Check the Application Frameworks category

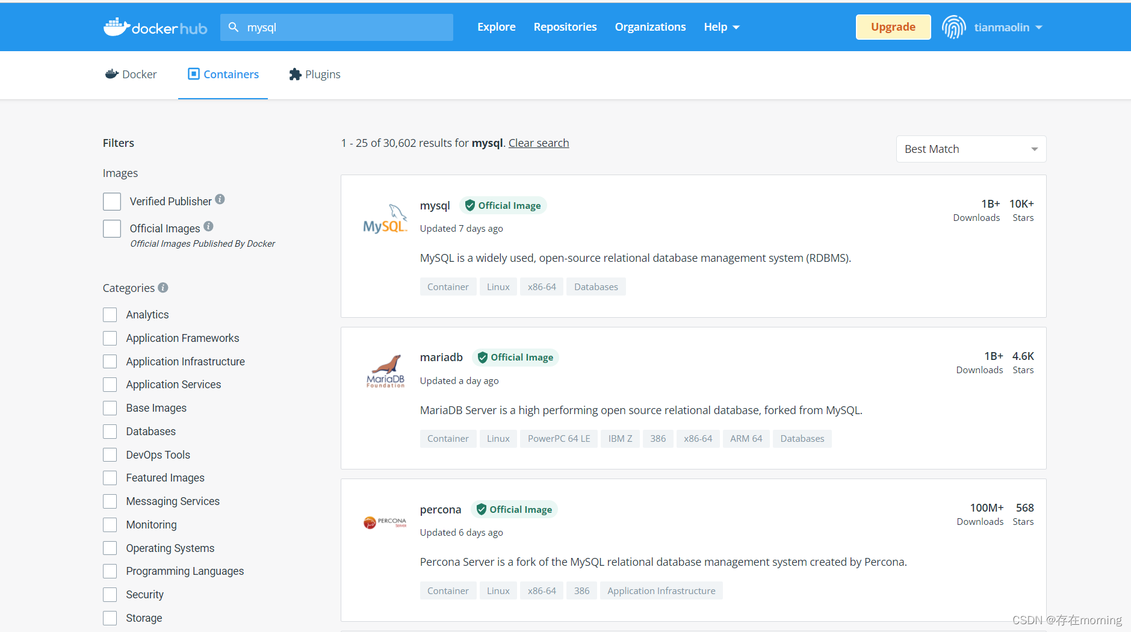(110, 338)
